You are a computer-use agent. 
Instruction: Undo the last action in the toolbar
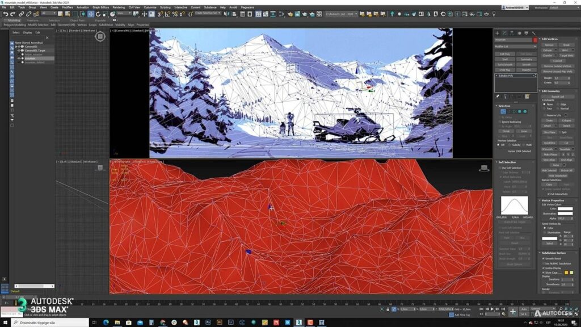coord(6,14)
